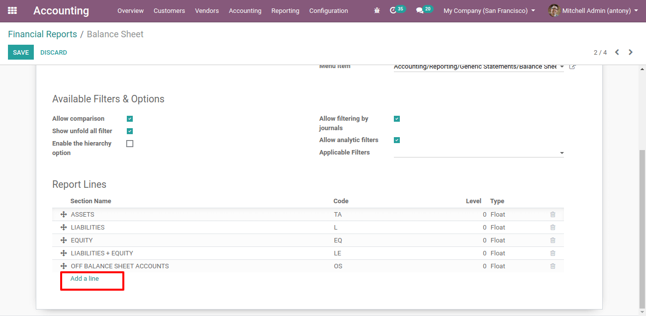Open the Menu Item dropdown arrow
This screenshot has height=316, width=646.
click(x=561, y=67)
